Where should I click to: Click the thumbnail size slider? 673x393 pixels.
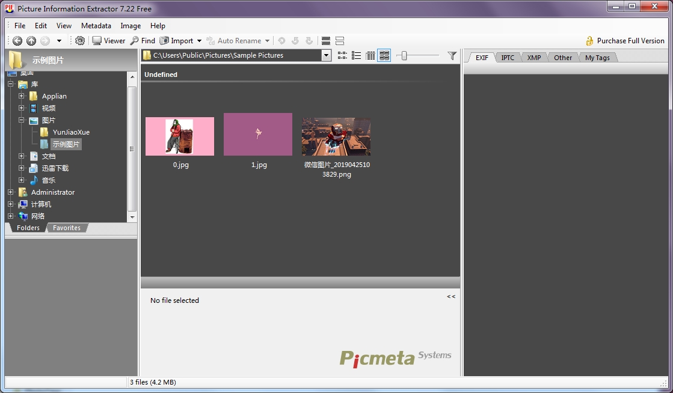(405, 56)
